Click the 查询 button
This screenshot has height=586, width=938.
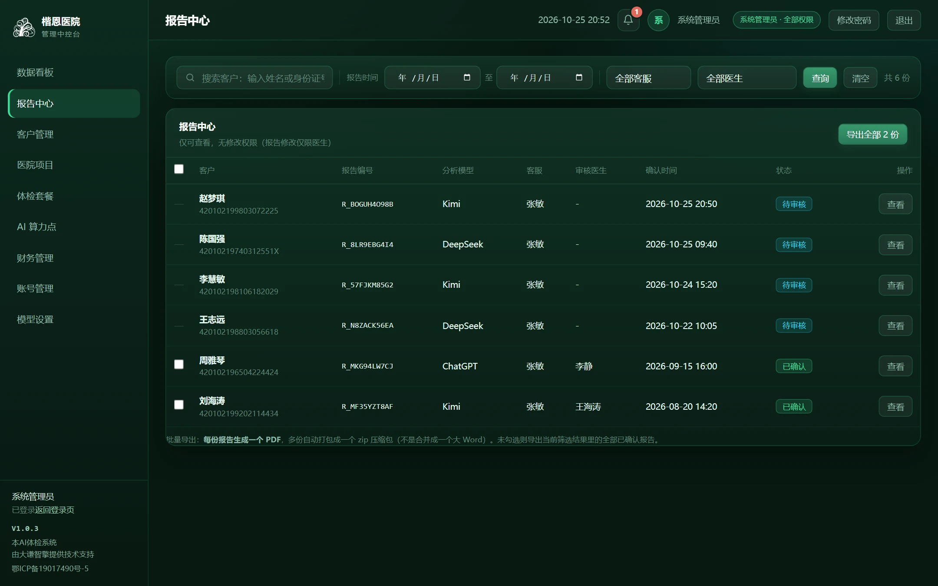click(x=820, y=78)
